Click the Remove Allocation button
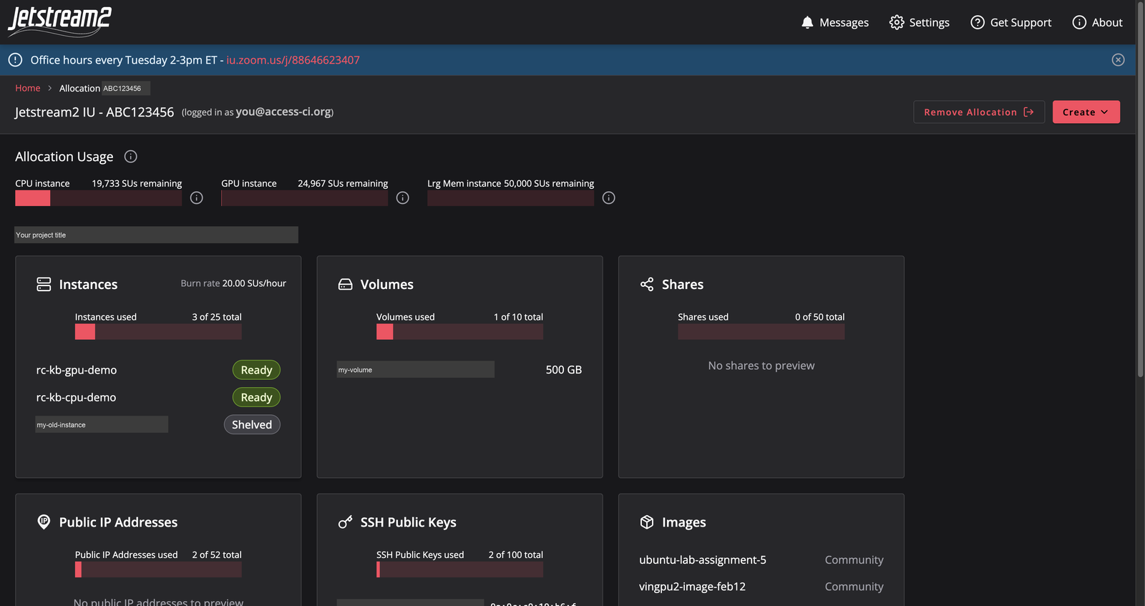The image size is (1145, 606). click(x=979, y=112)
